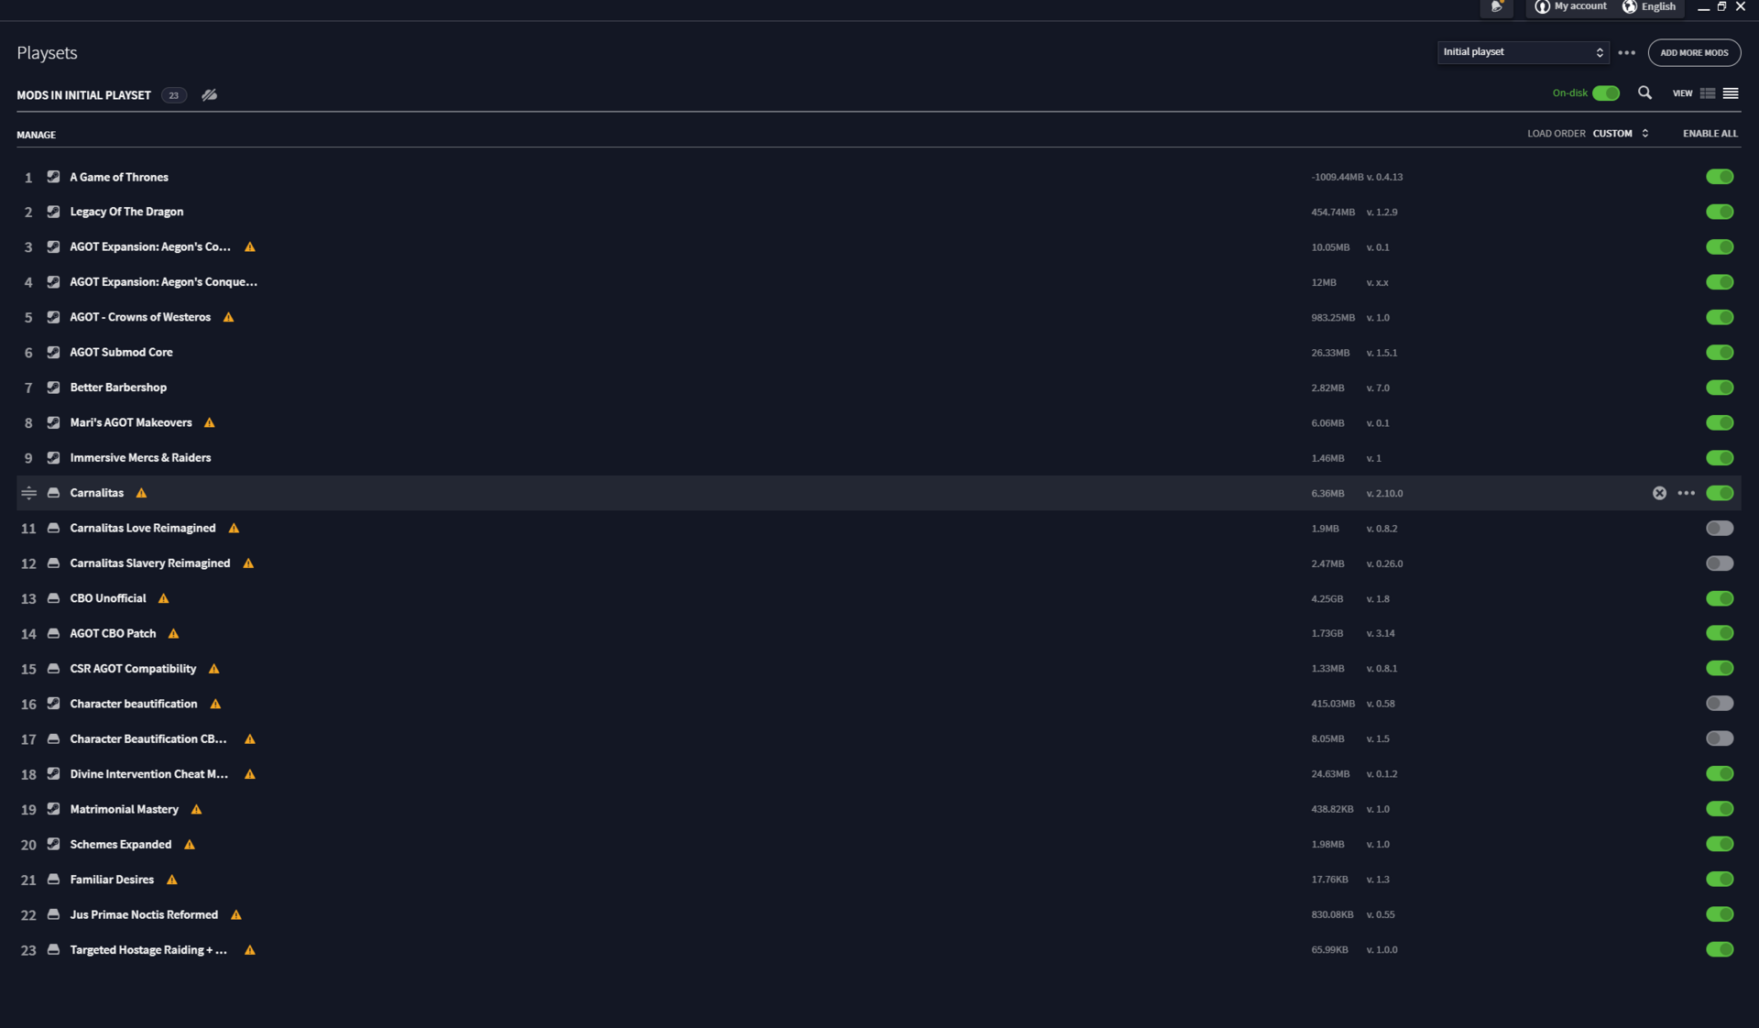Click warning icon beside Targeted Hostage Raiding
The height and width of the screenshot is (1028, 1759).
click(x=249, y=950)
